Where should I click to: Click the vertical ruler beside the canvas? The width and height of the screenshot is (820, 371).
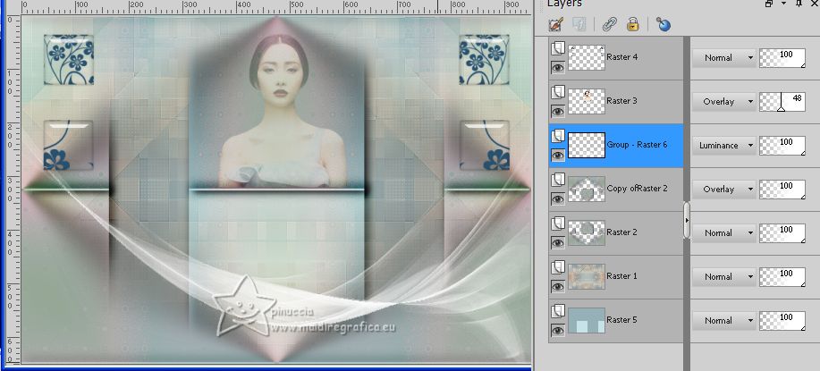[x=13, y=190]
